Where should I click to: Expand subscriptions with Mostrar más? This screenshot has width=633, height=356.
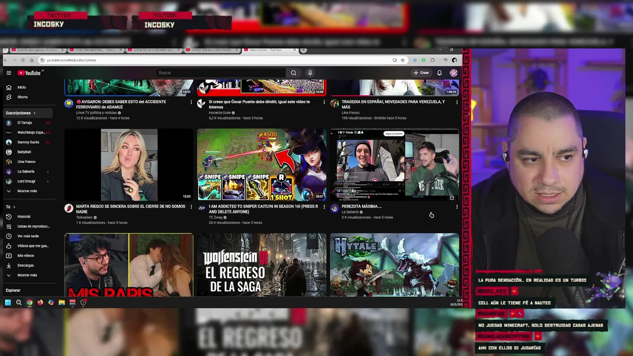[29, 191]
